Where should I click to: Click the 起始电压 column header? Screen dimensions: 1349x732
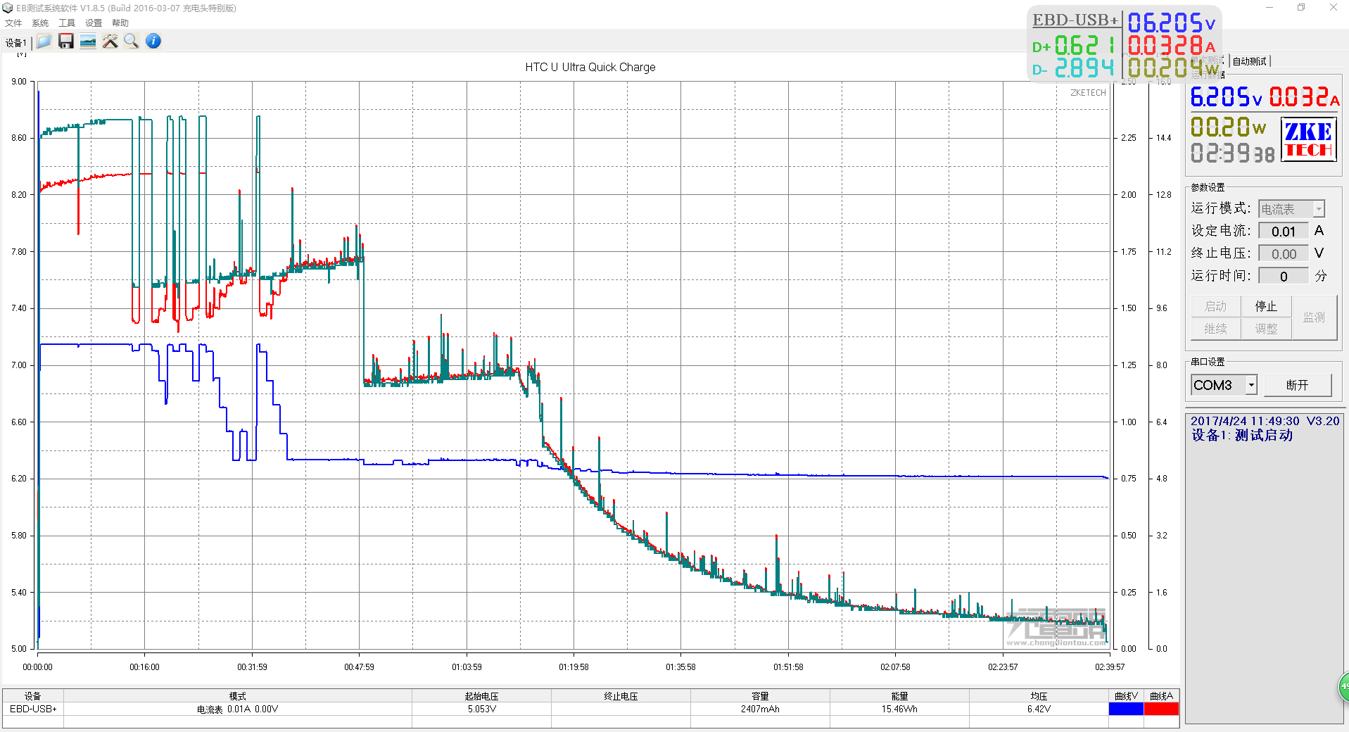click(482, 695)
